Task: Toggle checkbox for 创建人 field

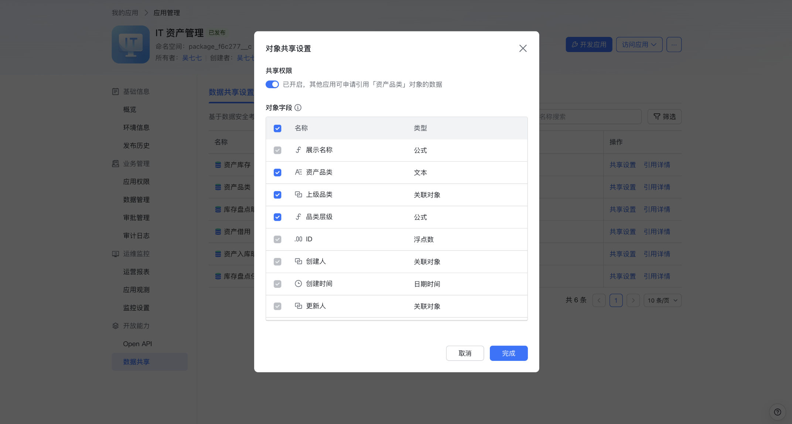Action: coord(277,262)
